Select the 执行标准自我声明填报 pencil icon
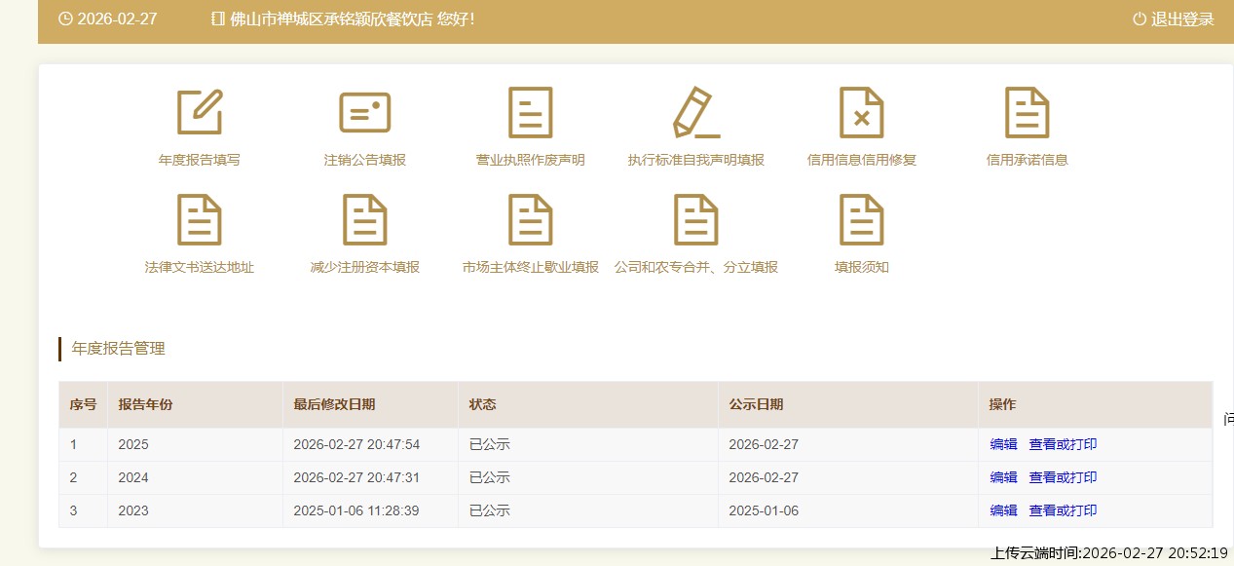This screenshot has height=566, width=1234. pos(696,113)
